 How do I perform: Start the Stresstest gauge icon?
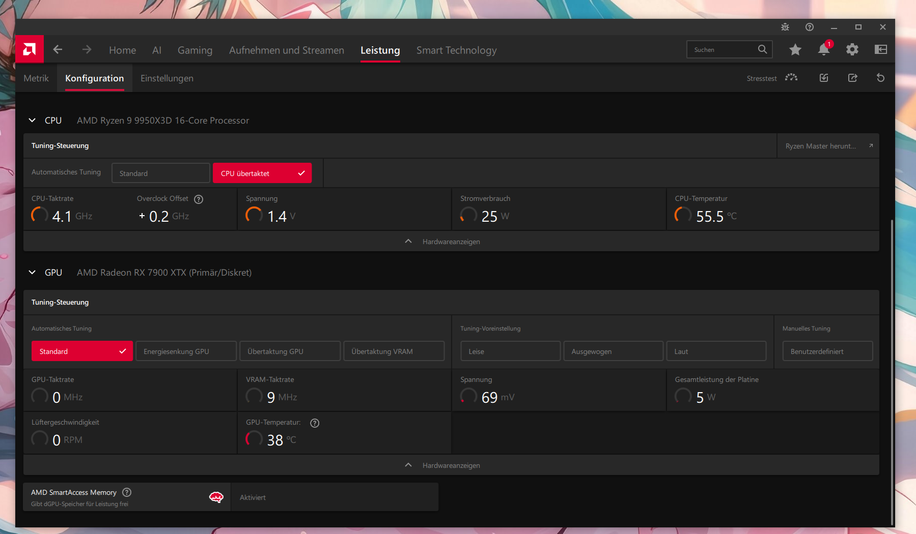[x=791, y=78]
